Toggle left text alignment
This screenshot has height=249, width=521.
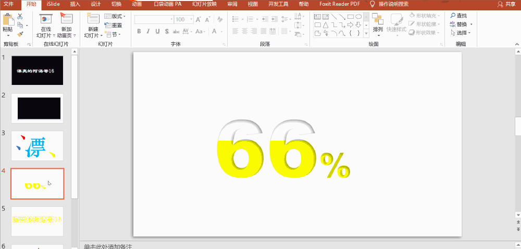click(235, 31)
